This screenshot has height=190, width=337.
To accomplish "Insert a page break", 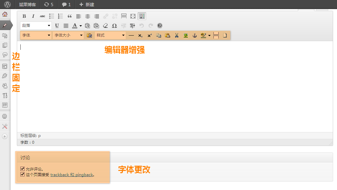I will click(216, 36).
